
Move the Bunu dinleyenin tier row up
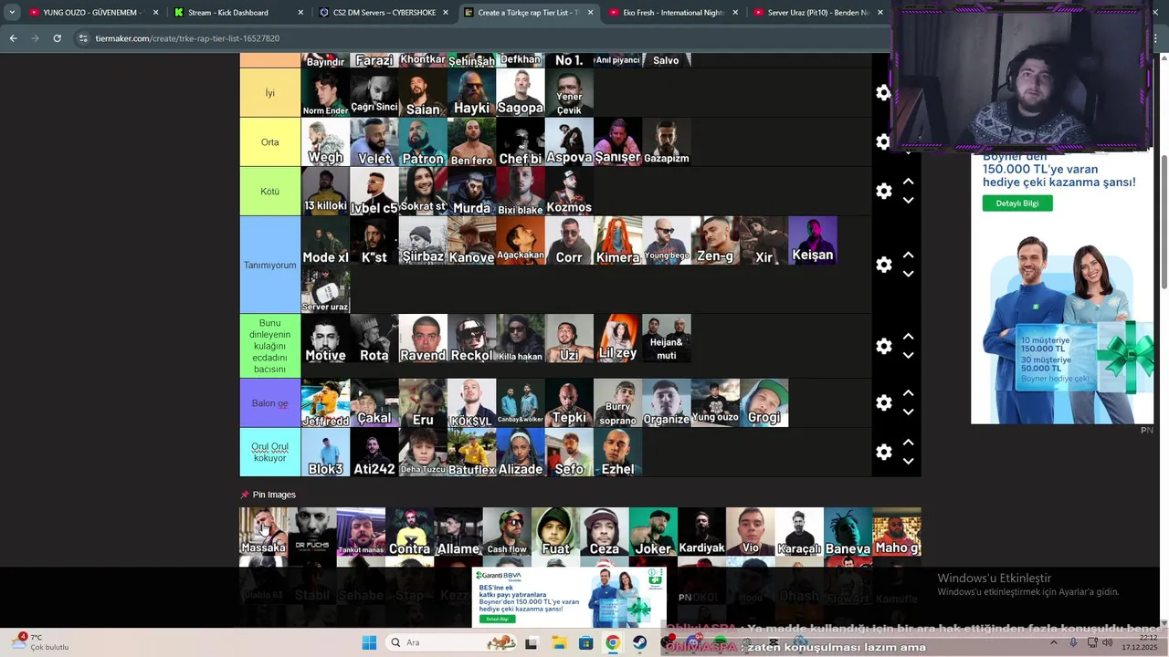[908, 337]
